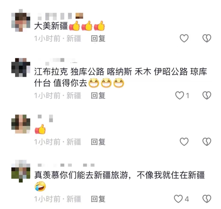Open avatar of thumbs-up emoji commenter
Image resolution: width=221 pixels, height=209 pixels.
(21, 124)
